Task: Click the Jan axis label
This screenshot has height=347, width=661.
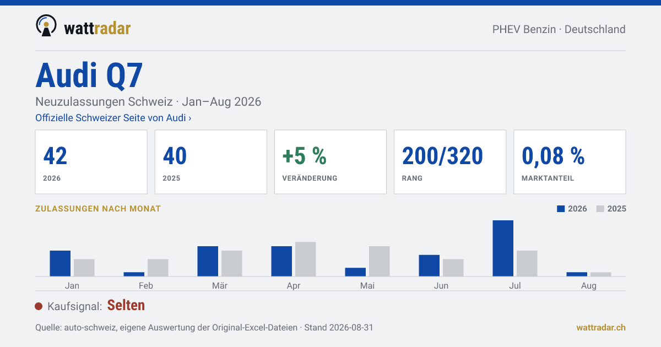Action: pos(72,285)
